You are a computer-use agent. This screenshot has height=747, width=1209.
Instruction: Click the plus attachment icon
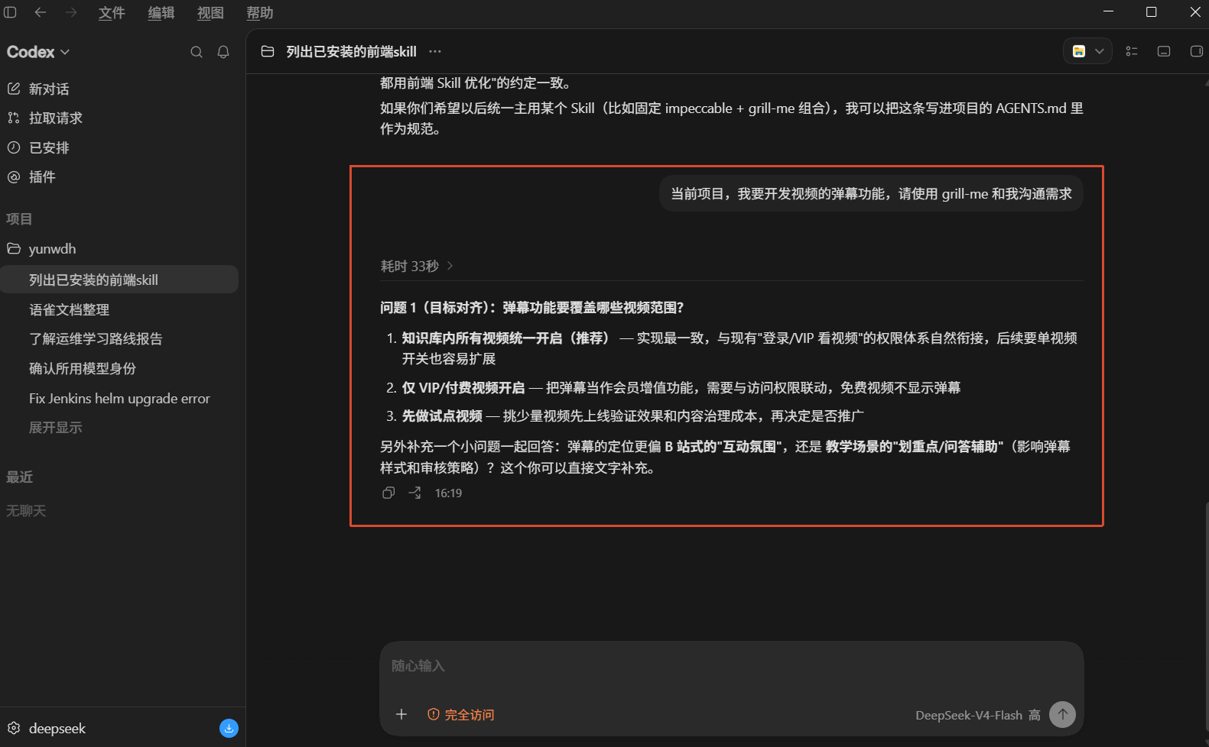[x=401, y=714]
